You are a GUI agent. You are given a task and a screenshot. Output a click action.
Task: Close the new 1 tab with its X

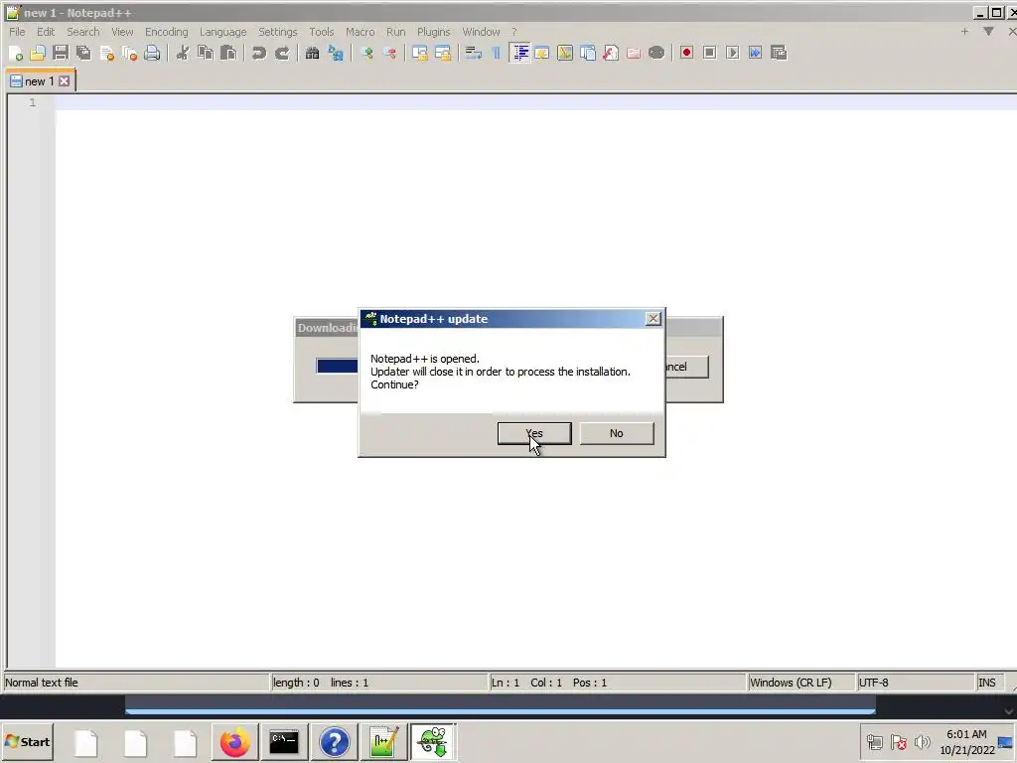click(65, 81)
